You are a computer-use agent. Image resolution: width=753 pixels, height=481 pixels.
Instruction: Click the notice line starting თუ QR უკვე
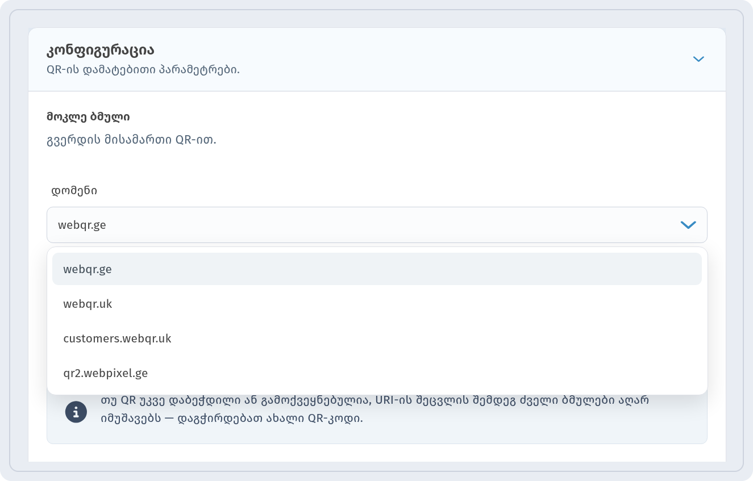(375, 400)
